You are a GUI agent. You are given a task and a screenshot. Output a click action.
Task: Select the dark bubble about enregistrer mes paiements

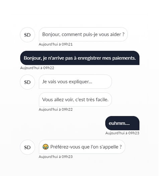pyautogui.click(x=80, y=58)
